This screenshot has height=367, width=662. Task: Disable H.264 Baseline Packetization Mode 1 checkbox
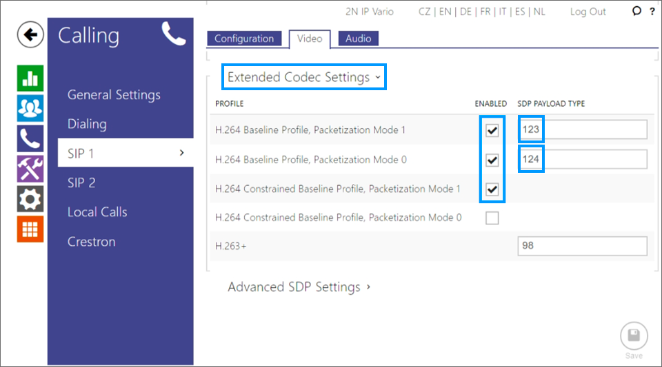492,130
